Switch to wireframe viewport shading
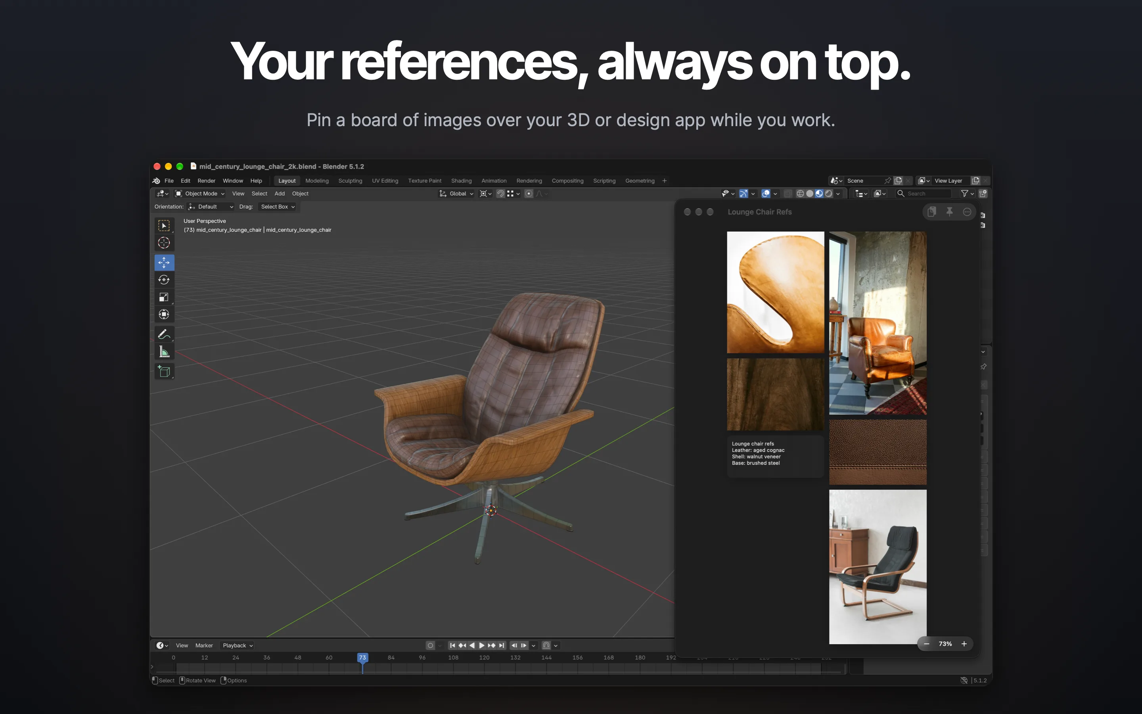The image size is (1142, 714). (x=800, y=194)
